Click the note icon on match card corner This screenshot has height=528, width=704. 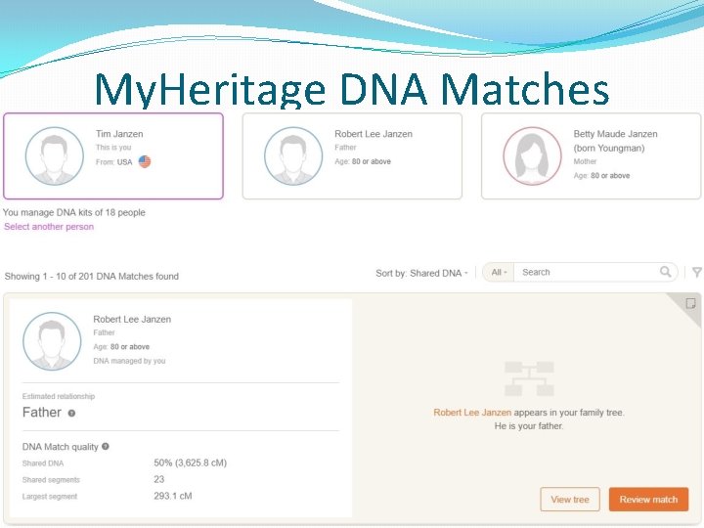(690, 303)
